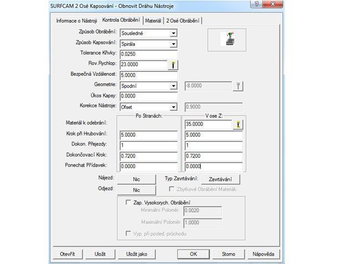
Task: Click the help question mark in title bar
Action: pos(256,4)
